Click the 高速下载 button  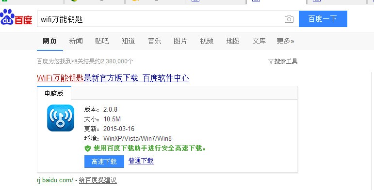104,161
